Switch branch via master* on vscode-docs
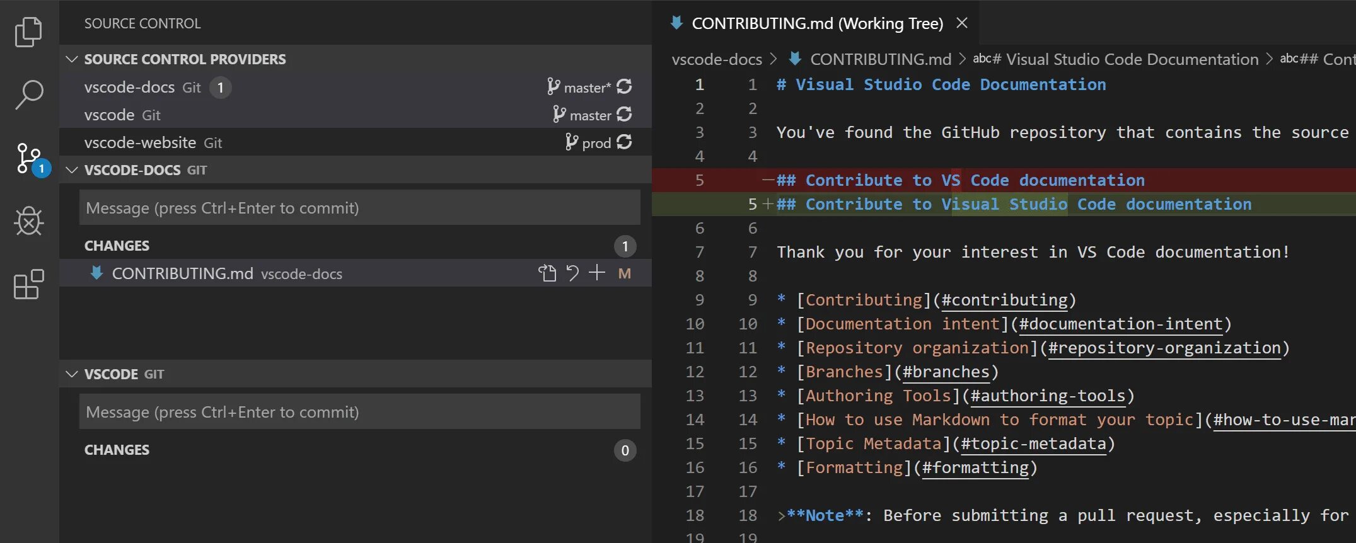This screenshot has width=1356, height=543. pos(579,88)
